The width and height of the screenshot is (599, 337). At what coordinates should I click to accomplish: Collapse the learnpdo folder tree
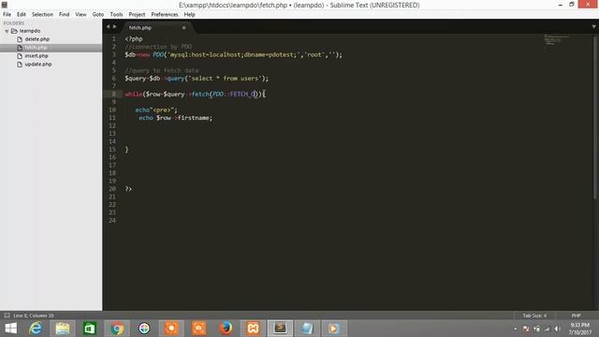click(7, 31)
